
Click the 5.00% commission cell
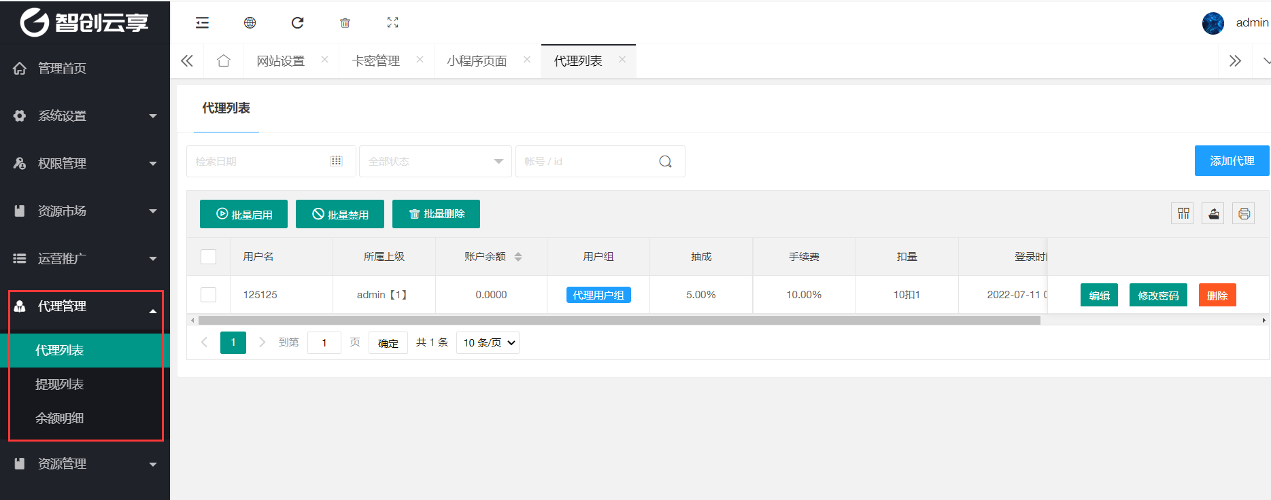click(701, 295)
